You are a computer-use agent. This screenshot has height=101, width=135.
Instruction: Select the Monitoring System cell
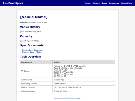pos(36,84)
